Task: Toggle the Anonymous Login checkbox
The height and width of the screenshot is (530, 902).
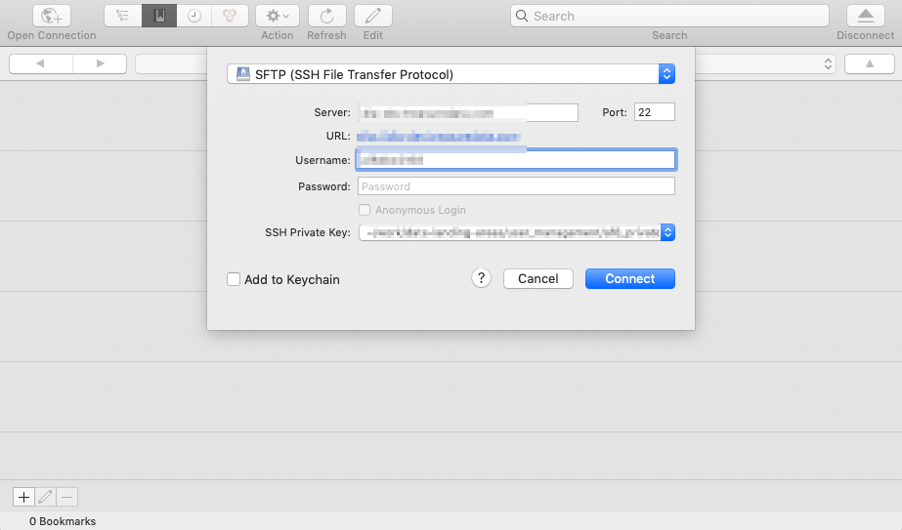Action: pyautogui.click(x=365, y=210)
